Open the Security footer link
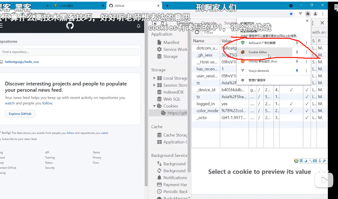This screenshot has height=199, width=338. (50, 168)
